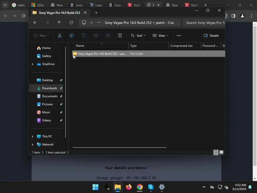The width and height of the screenshot is (257, 193).
Task: Expand the Network tree node
Action: tap(32, 144)
